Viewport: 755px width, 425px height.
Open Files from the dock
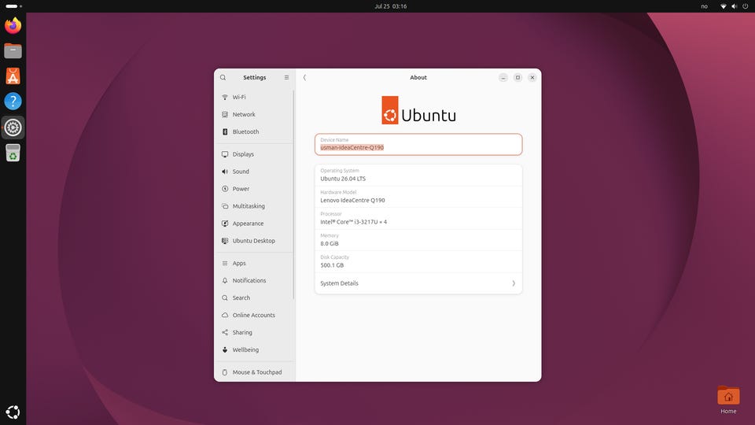[x=13, y=50]
